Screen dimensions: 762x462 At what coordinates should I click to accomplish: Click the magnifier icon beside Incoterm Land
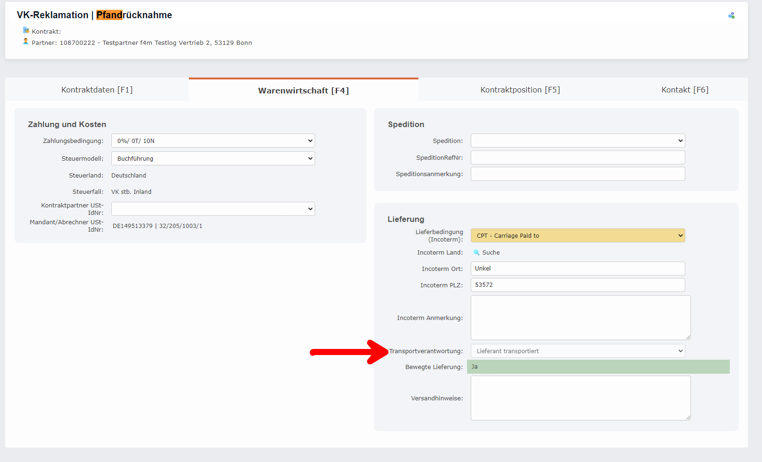click(x=475, y=252)
